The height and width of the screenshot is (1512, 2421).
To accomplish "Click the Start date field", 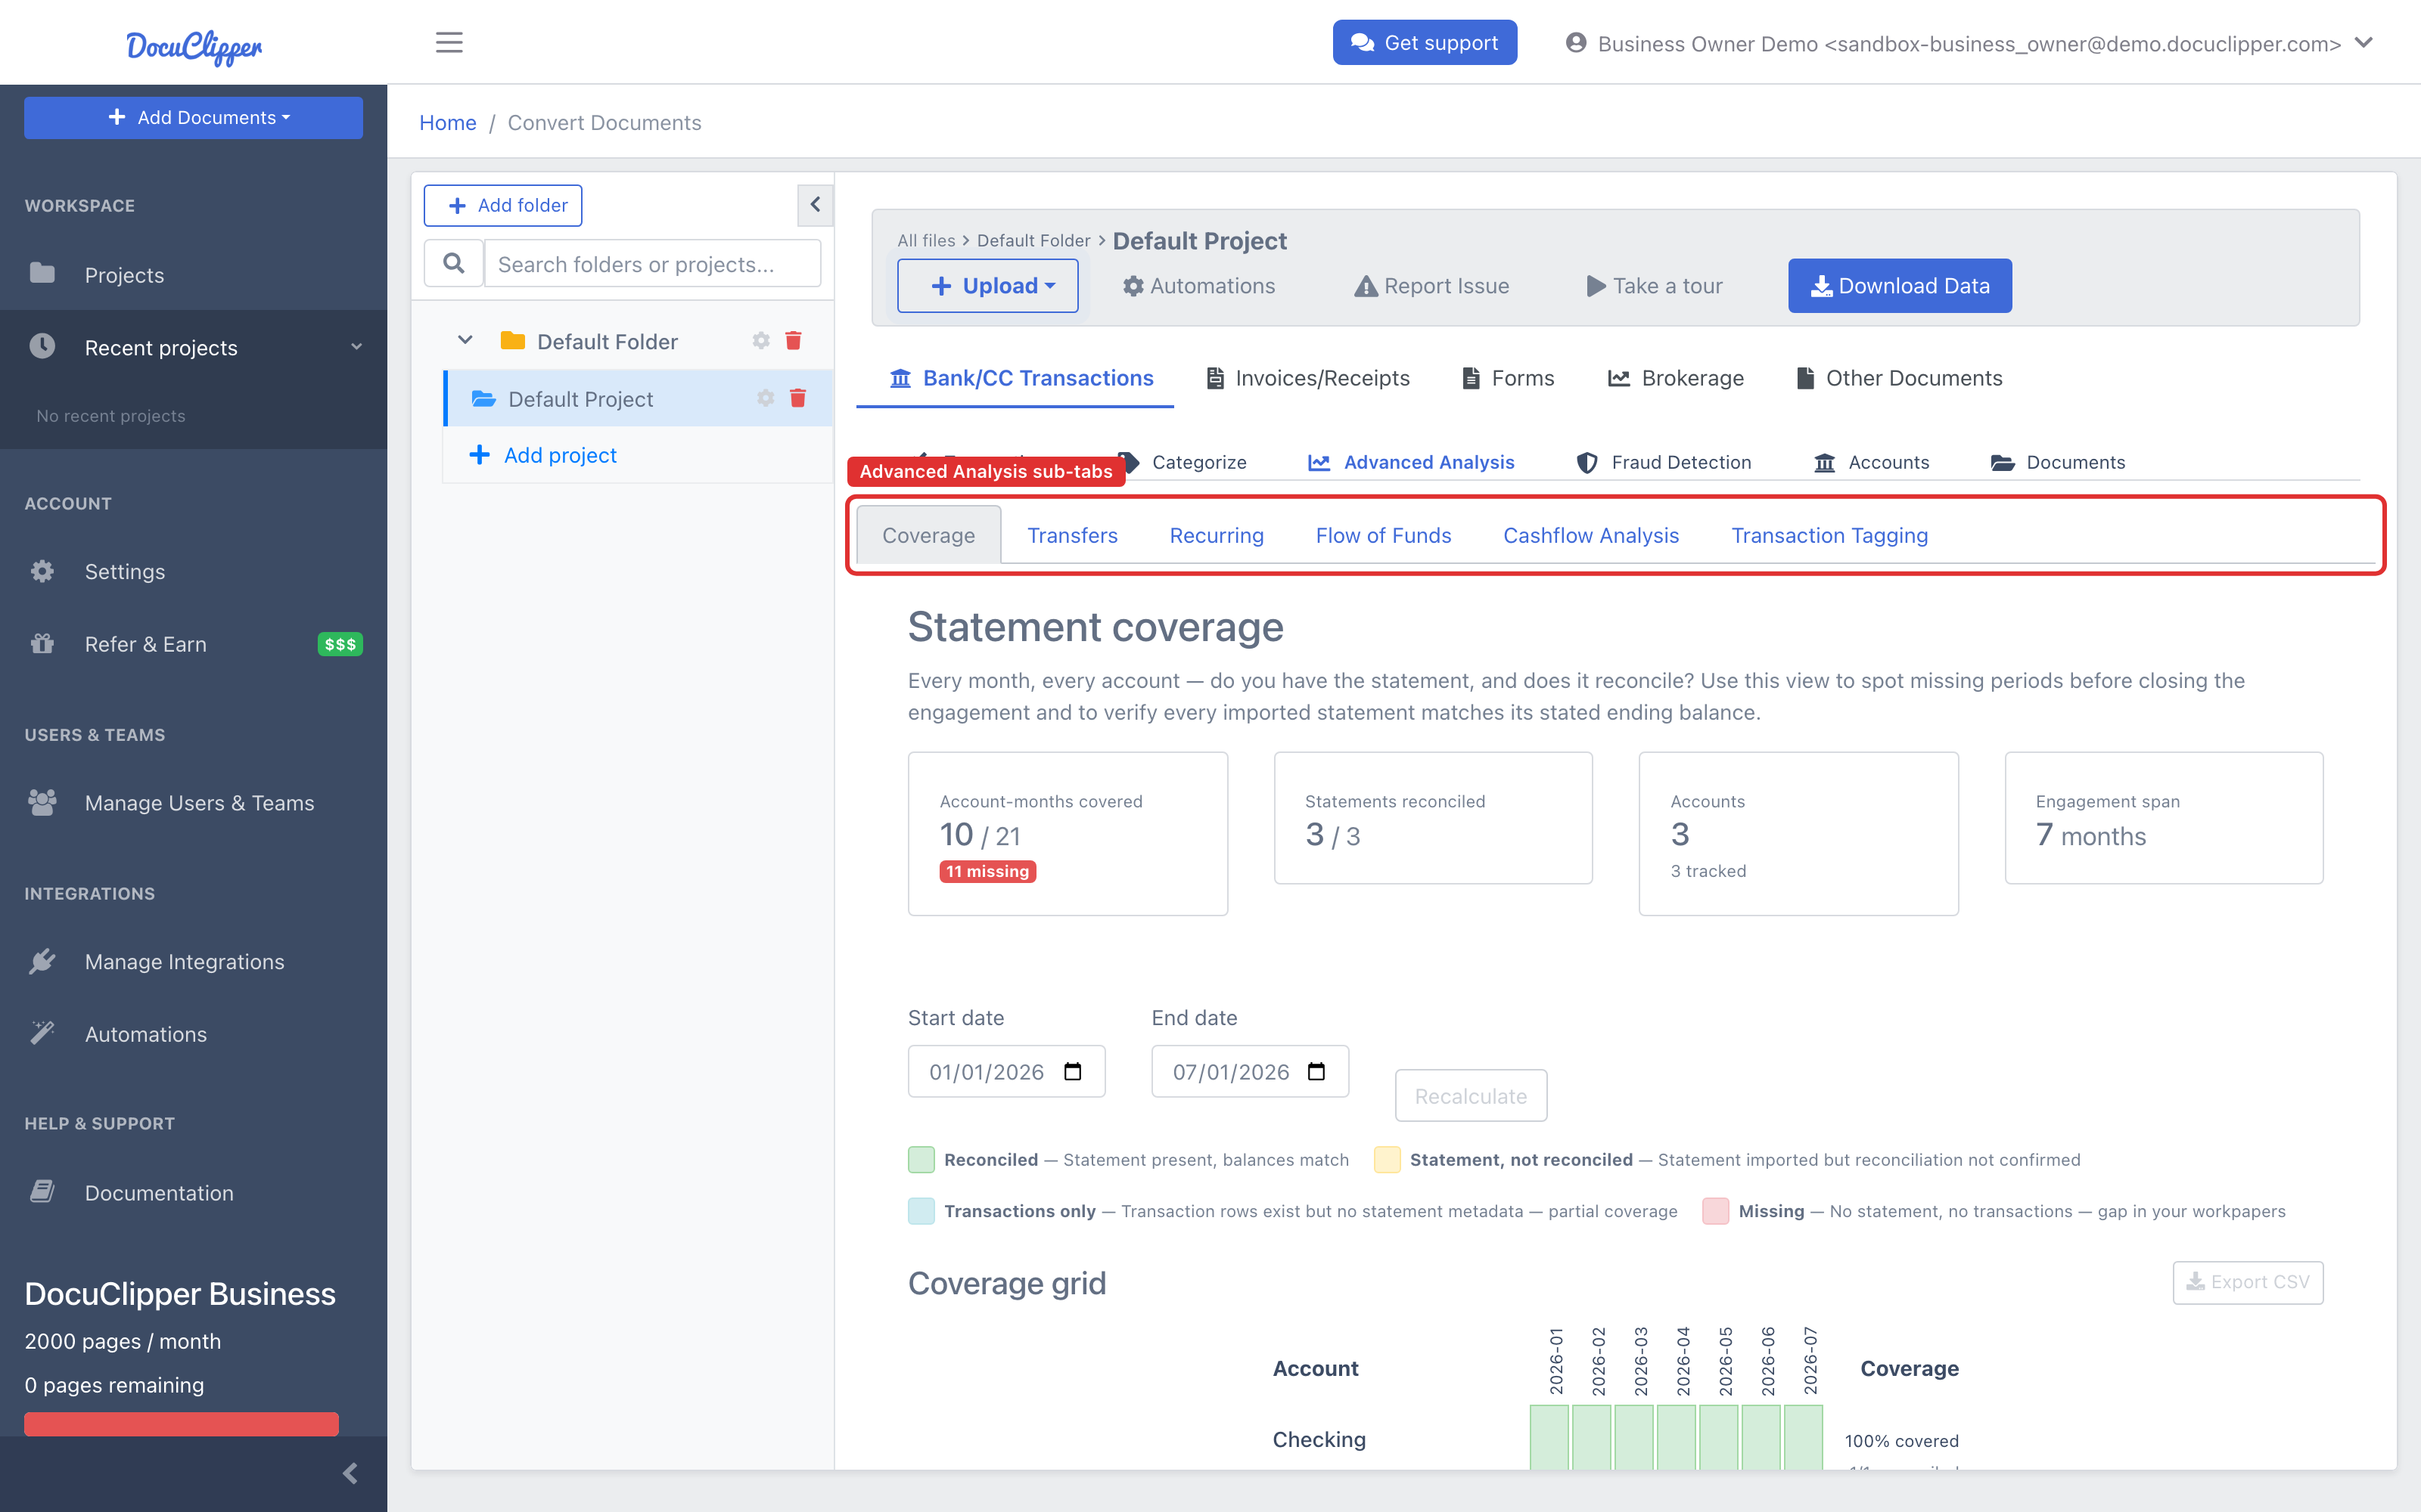I will (1006, 1071).
